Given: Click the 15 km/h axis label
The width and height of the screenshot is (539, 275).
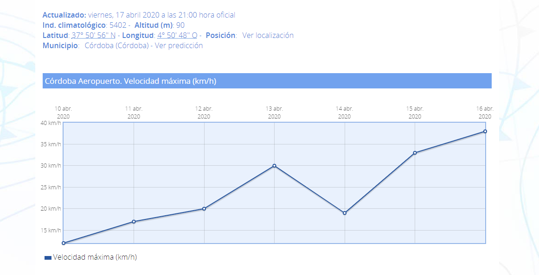Looking at the screenshot, I should (51, 230).
